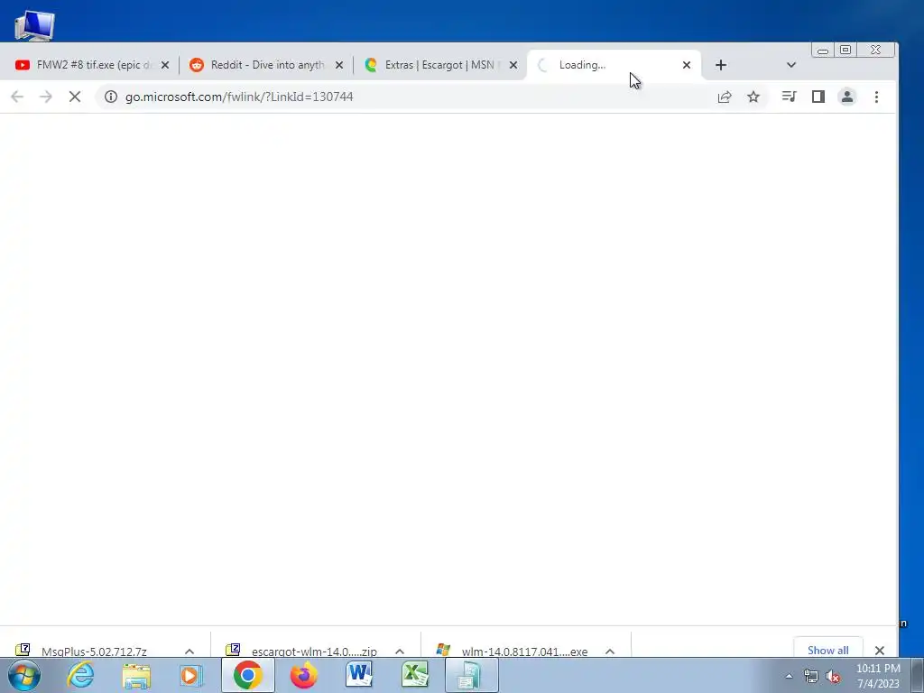Click the address bar go.microsoft.com URL
This screenshot has height=693, width=924.
(239, 97)
